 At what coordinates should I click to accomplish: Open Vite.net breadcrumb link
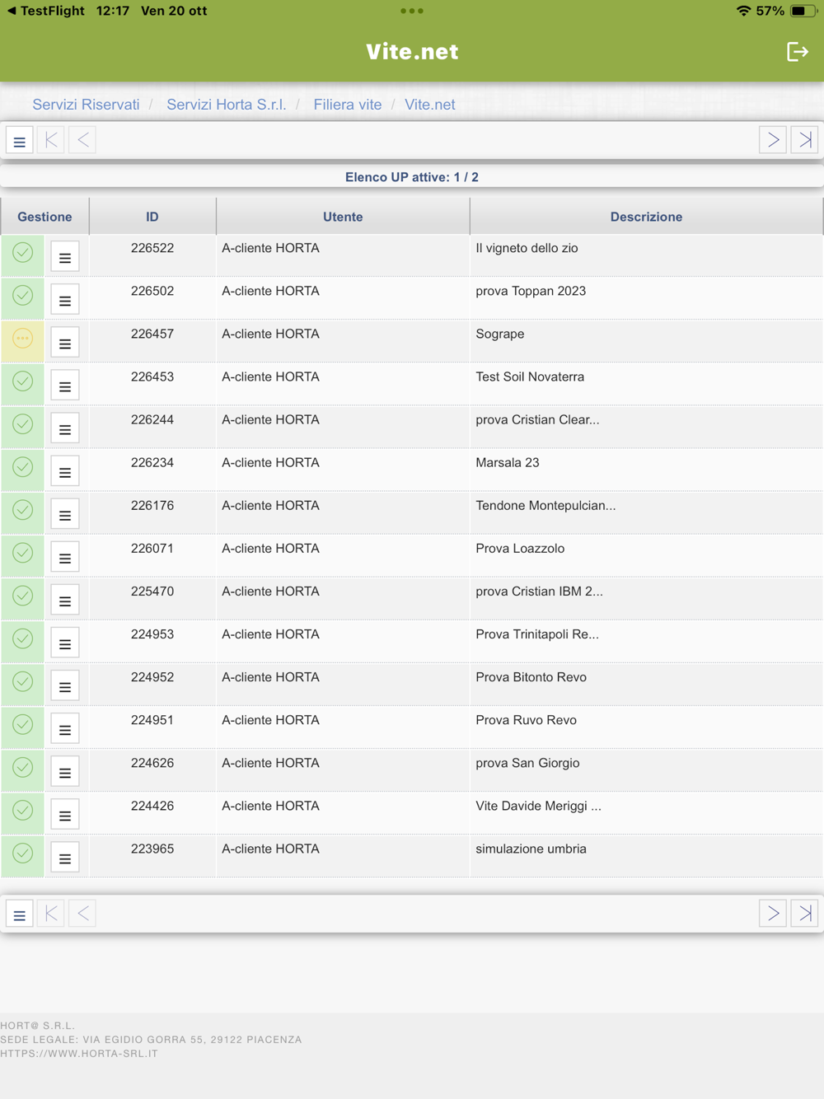point(430,105)
